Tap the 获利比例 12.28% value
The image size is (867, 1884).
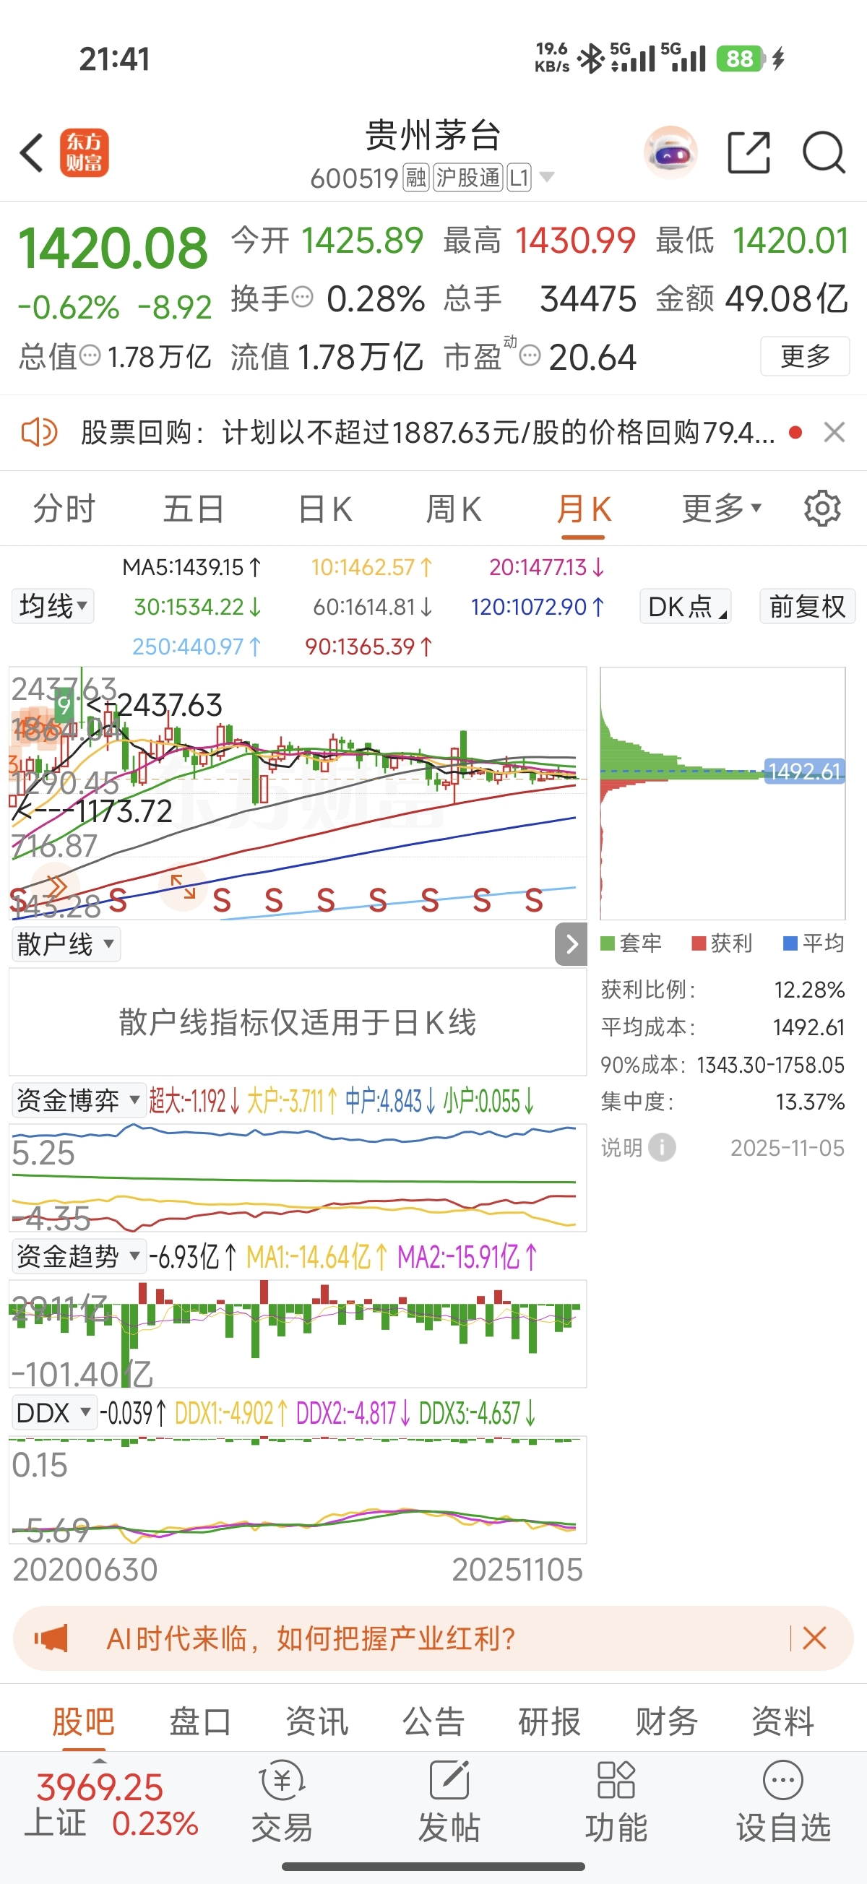[x=810, y=990]
